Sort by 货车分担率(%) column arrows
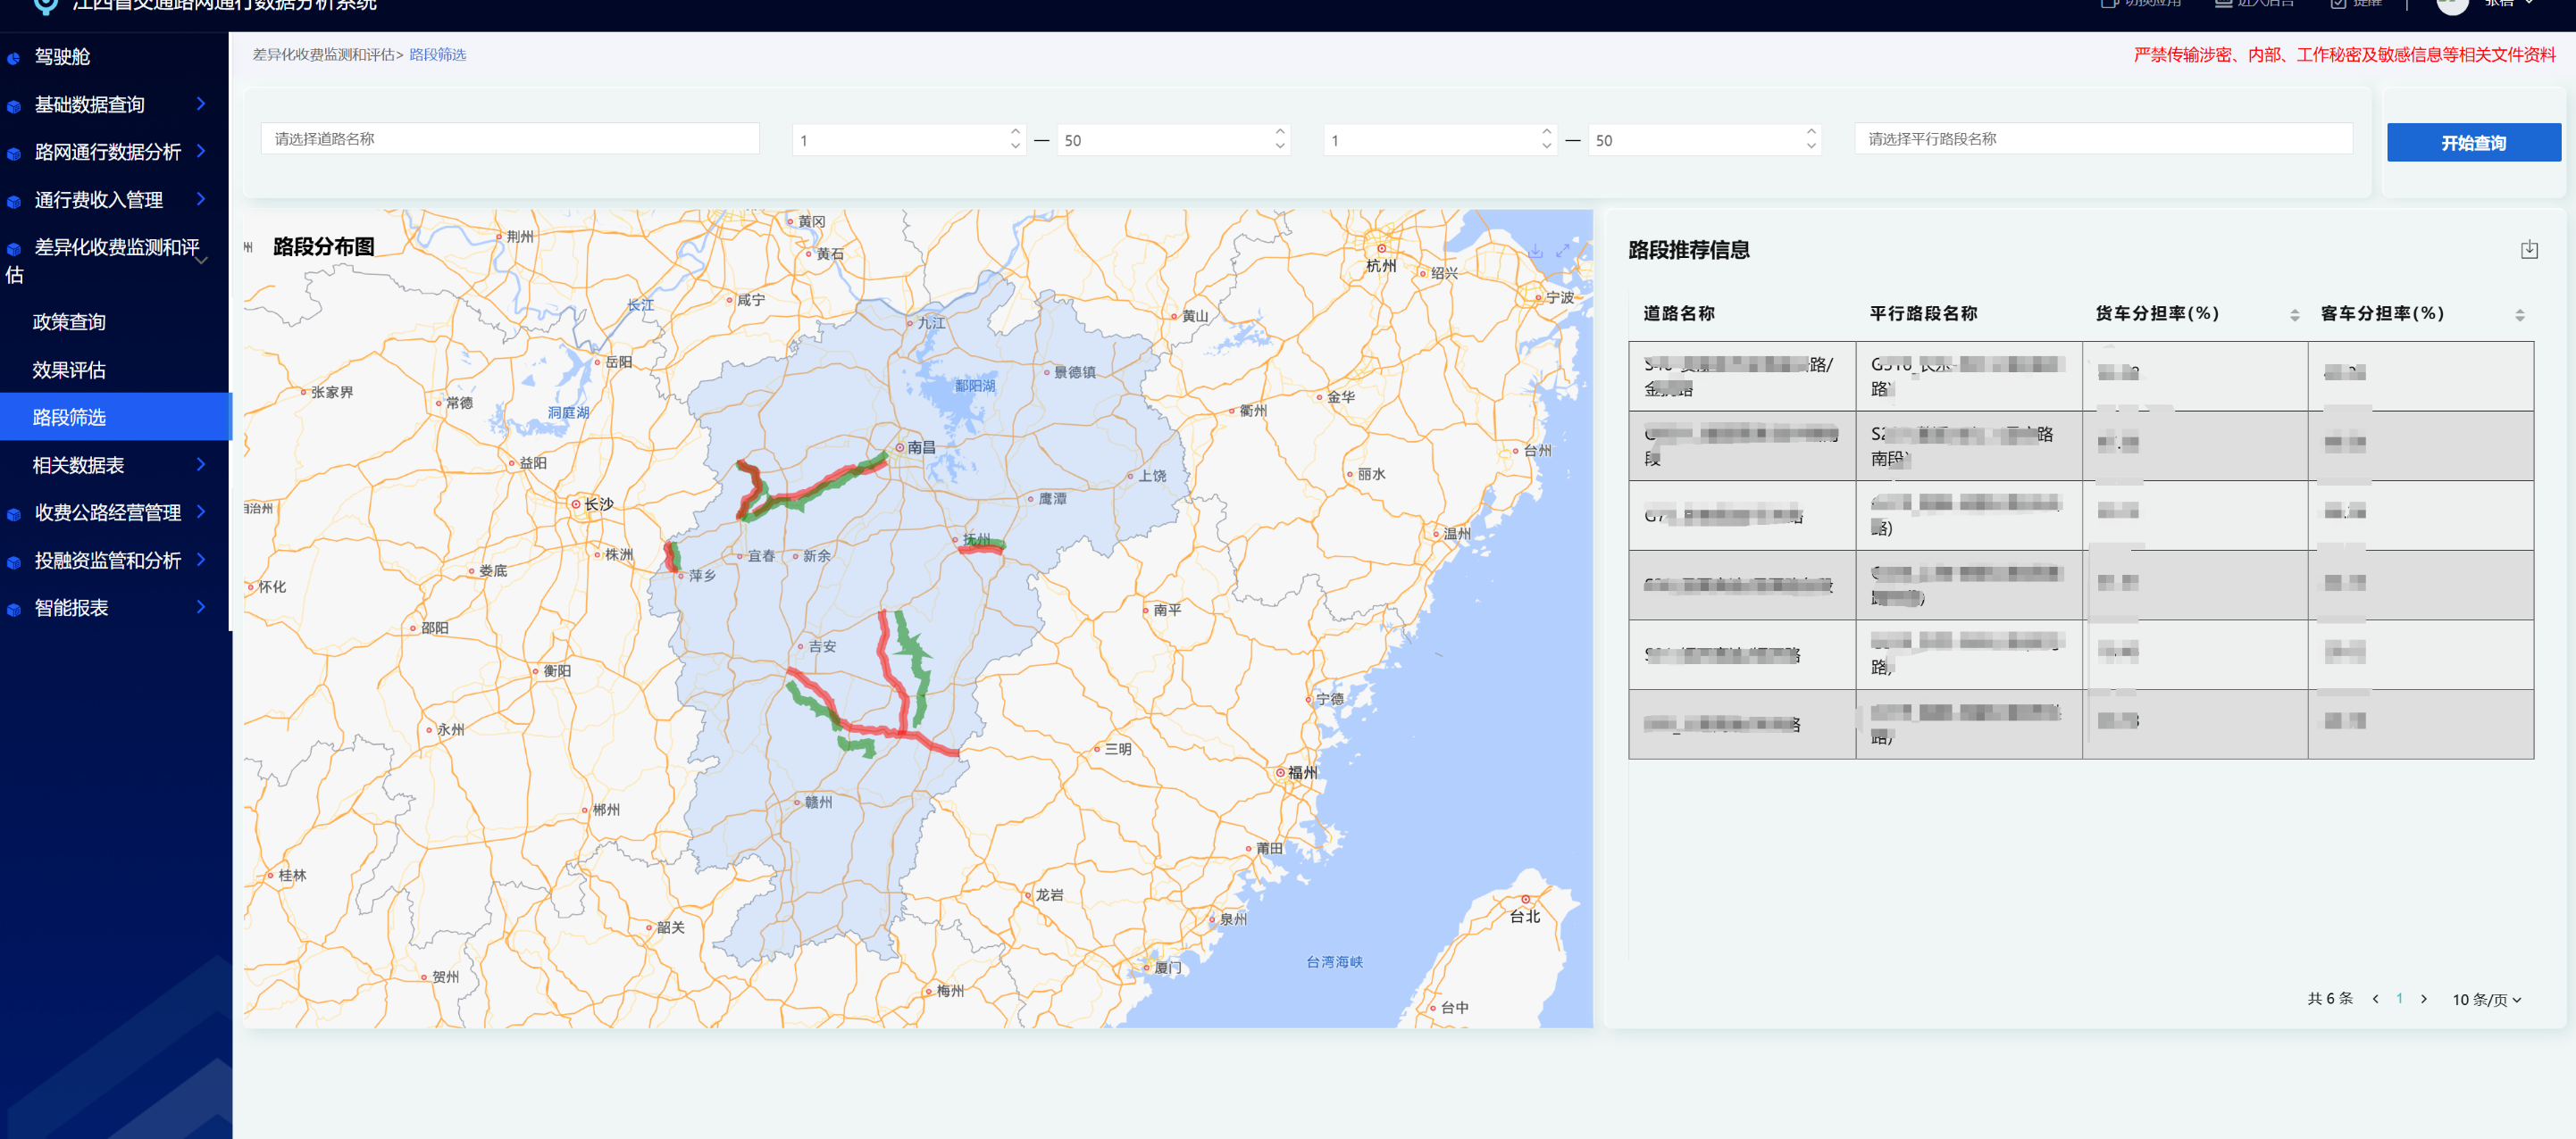The width and height of the screenshot is (2576, 1139). tap(2295, 315)
